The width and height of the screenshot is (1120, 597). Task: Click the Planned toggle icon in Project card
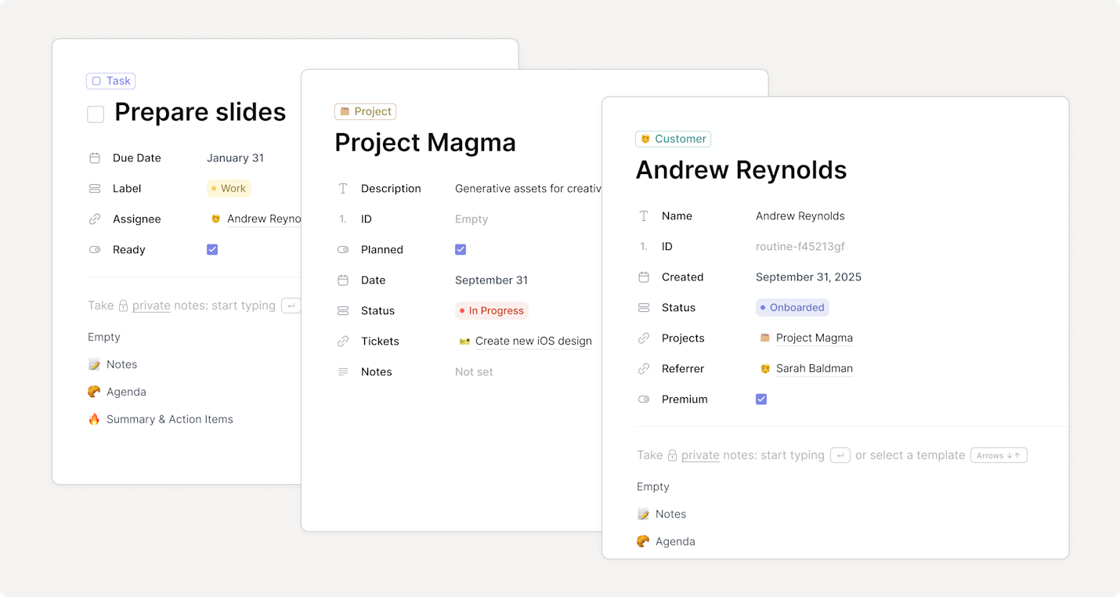(343, 250)
